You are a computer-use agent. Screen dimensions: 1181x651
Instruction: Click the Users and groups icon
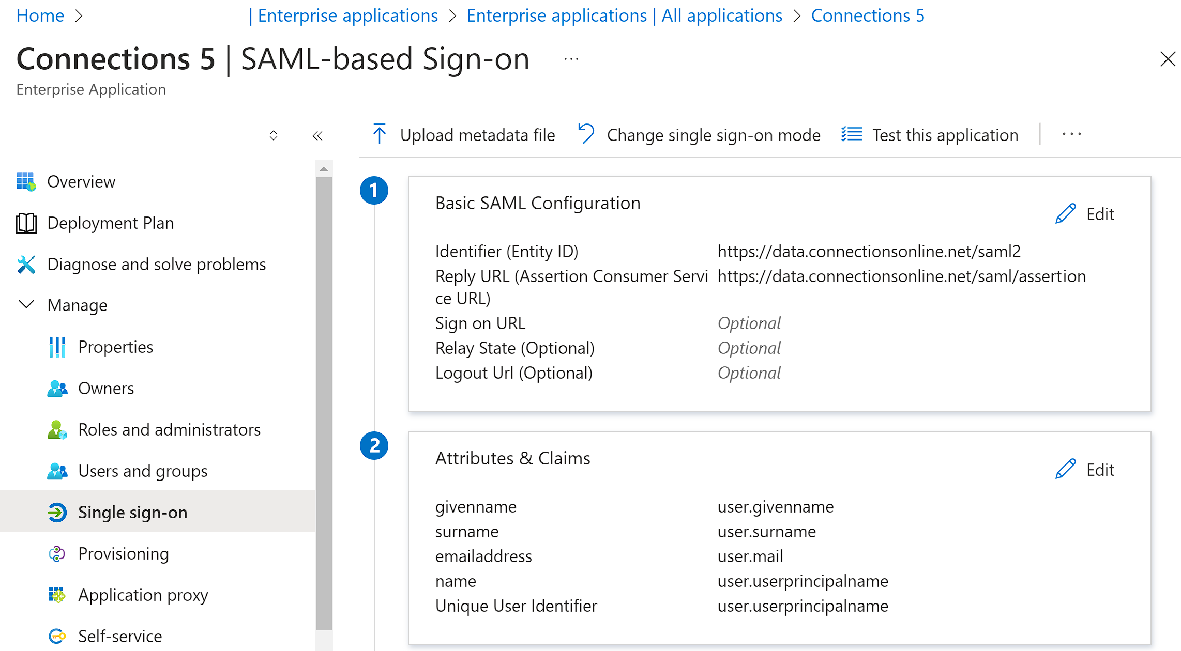57,471
